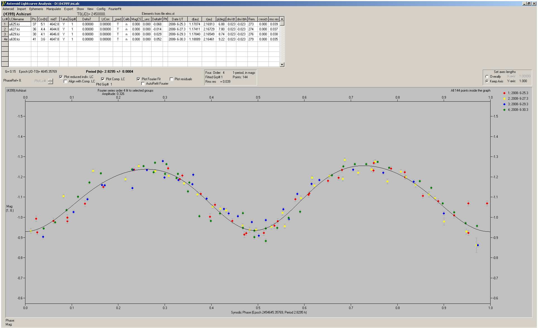Image resolution: width=538 pixels, height=328 pixels.
Task: Toggle Plot Comp. LC checkbox
Action: pyautogui.click(x=103, y=79)
